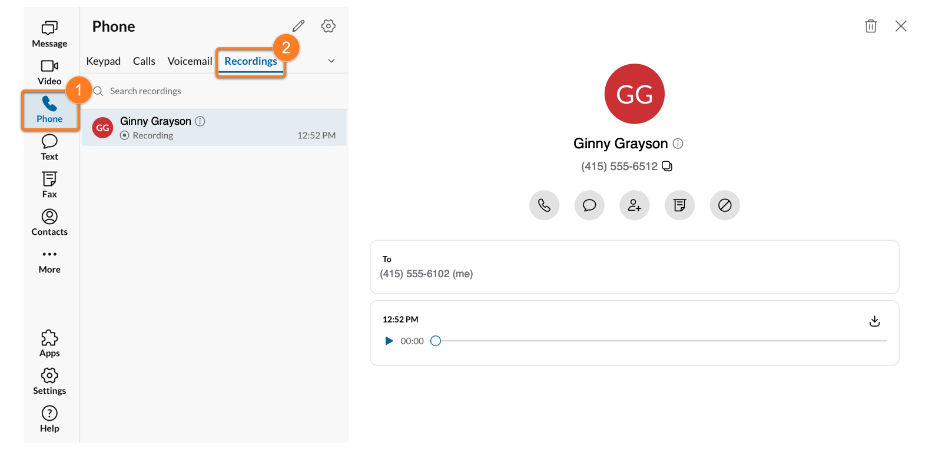This screenshot has width=942, height=452.
Task: Block Ginny Grayson's number
Action: point(725,205)
